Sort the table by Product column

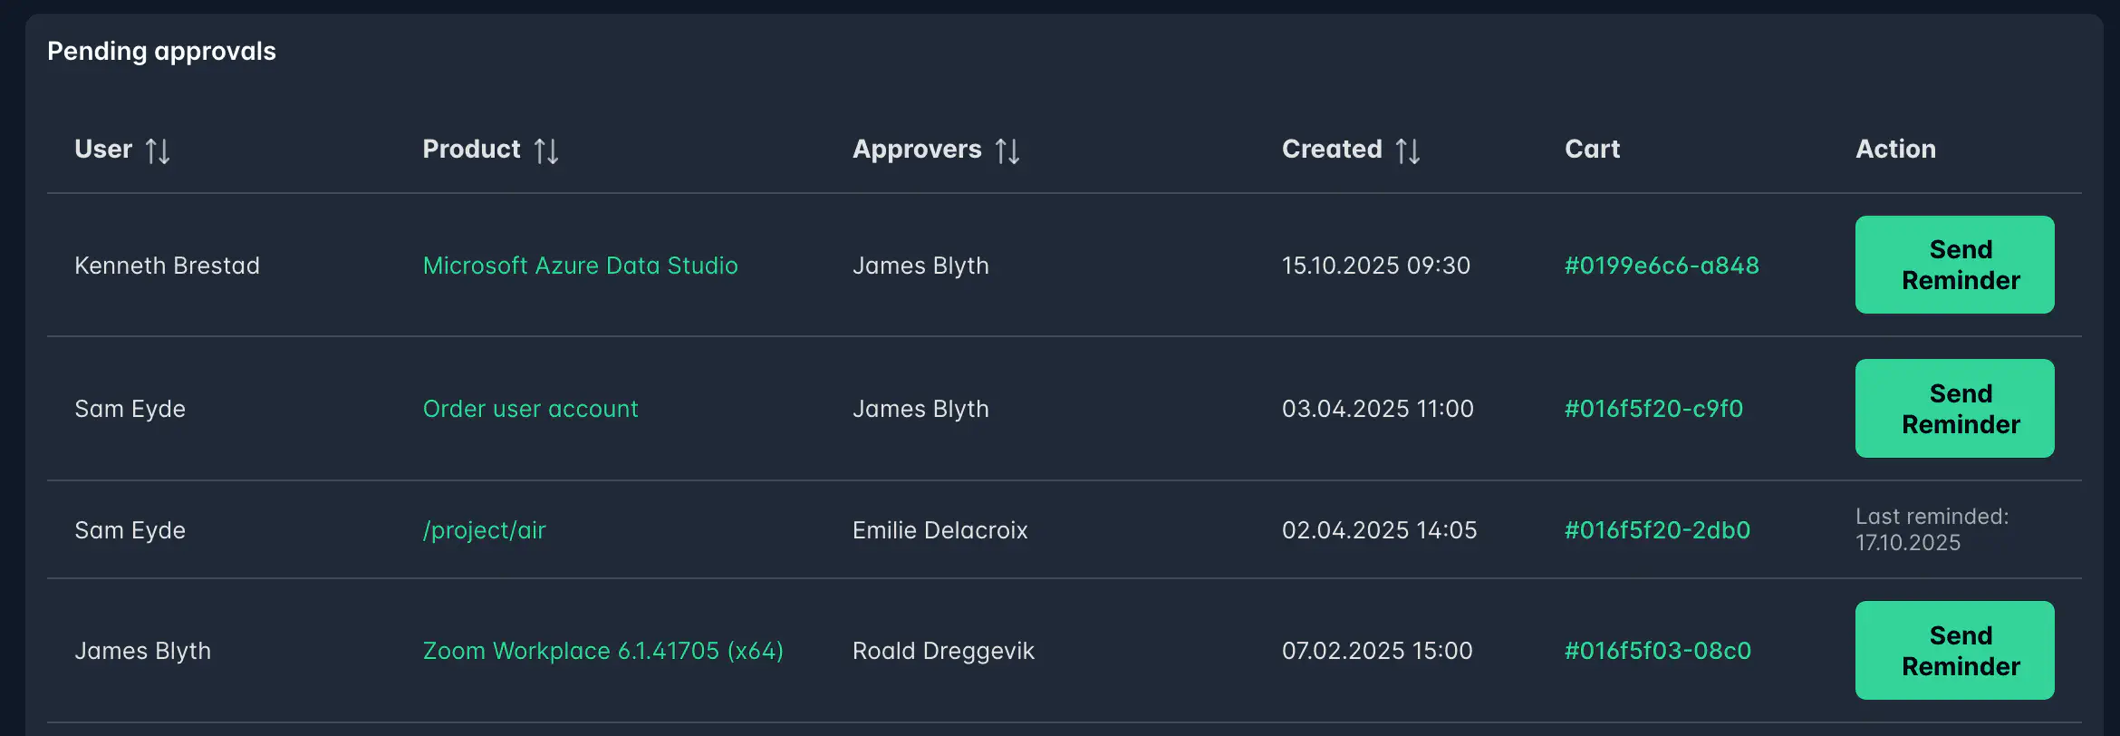[x=546, y=150]
